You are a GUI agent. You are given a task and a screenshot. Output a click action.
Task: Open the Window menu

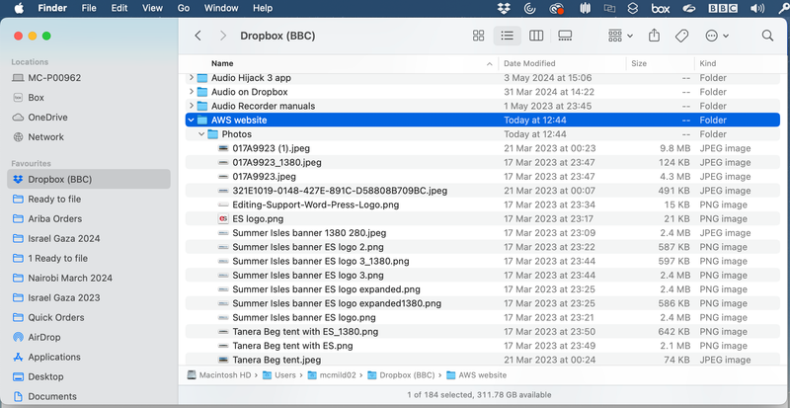pos(221,8)
